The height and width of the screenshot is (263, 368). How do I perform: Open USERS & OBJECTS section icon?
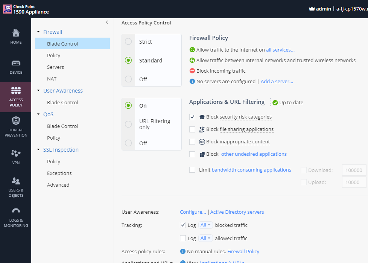point(15,181)
